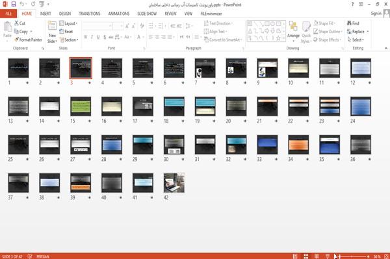Screen dimensions: 390x259
Task: Switch to the FILEminimizer tab
Action: coord(211,14)
